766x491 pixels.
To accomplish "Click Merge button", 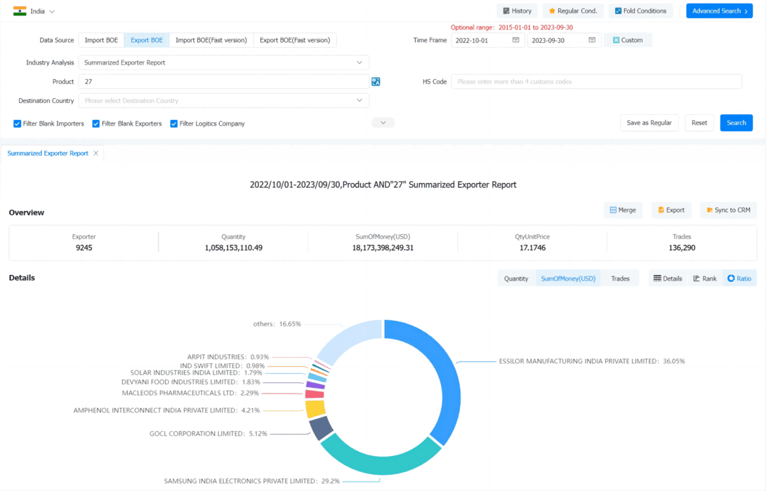I will (623, 210).
